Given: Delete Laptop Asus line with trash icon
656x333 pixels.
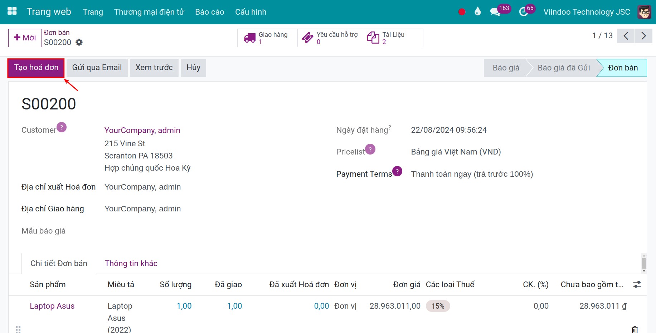Looking at the screenshot, I should click(635, 329).
